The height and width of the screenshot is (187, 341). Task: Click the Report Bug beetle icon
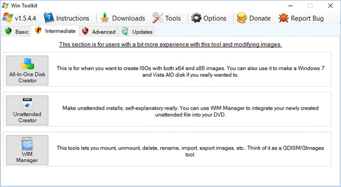[283, 18]
